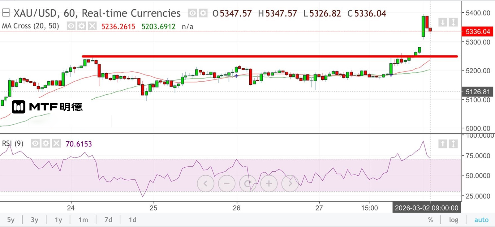Hide the XAU/USD main series
The image size is (495, 227).
(x=193, y=13)
